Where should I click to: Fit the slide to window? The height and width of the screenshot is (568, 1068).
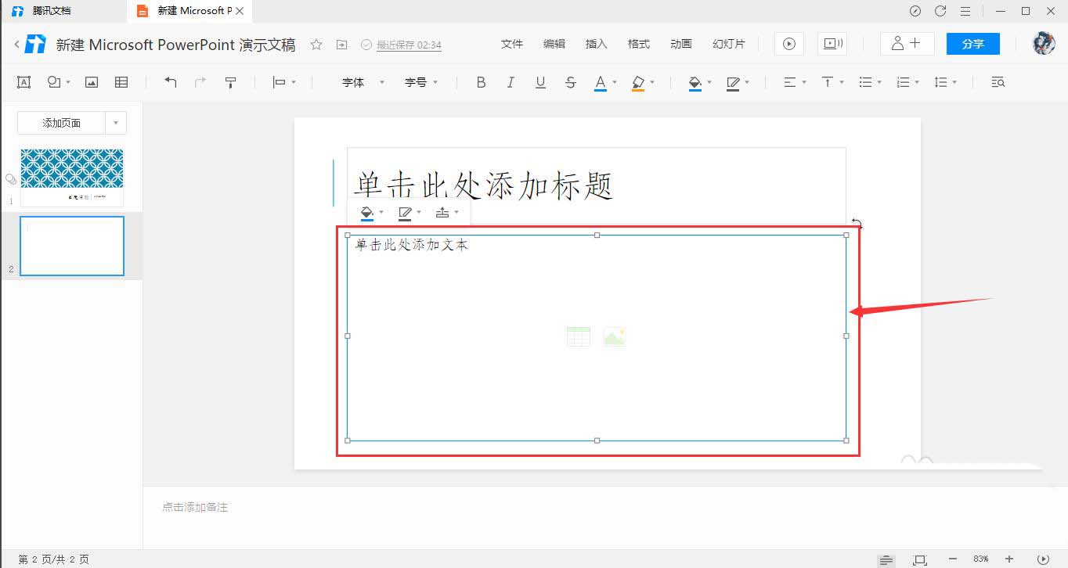click(920, 559)
